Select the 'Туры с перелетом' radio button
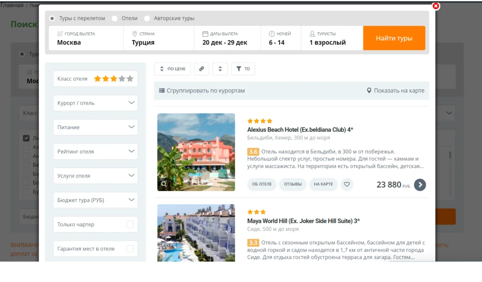This screenshot has height=282, width=482. click(x=52, y=18)
